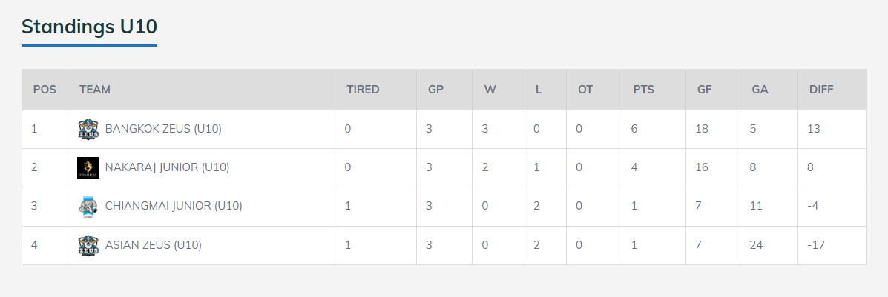Click the GF column header
888x297 pixels.
705,90
